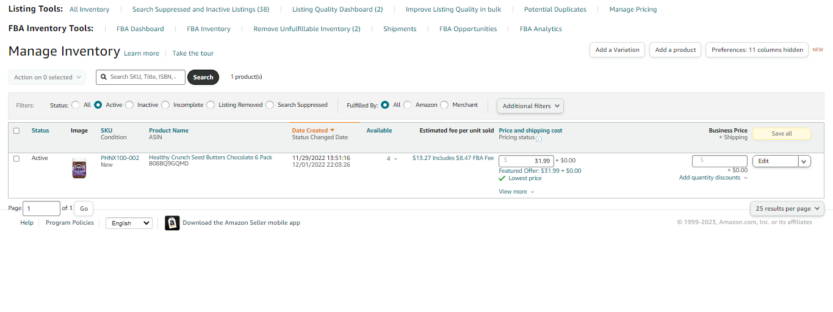Expand Add quantity discounts
The image size is (833, 312).
713,178
